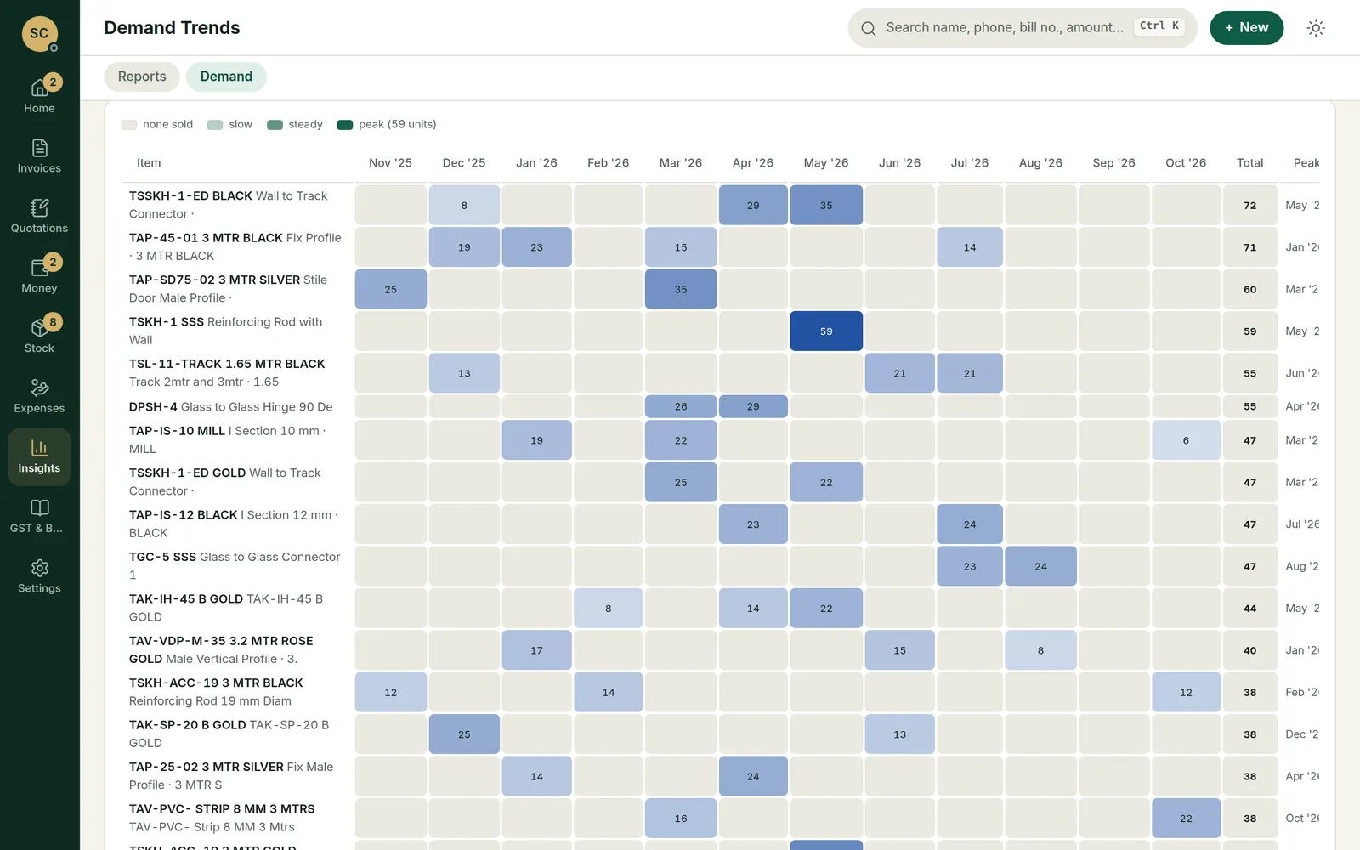Click the Total column header

coord(1249,163)
